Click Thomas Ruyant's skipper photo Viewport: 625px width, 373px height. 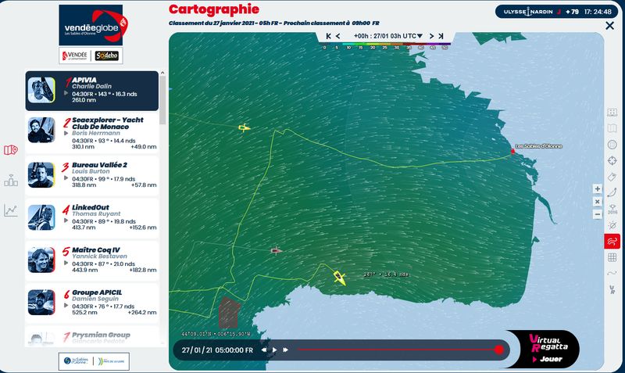41,217
